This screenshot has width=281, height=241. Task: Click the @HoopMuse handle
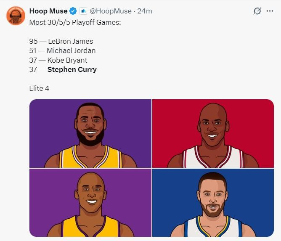(111, 11)
